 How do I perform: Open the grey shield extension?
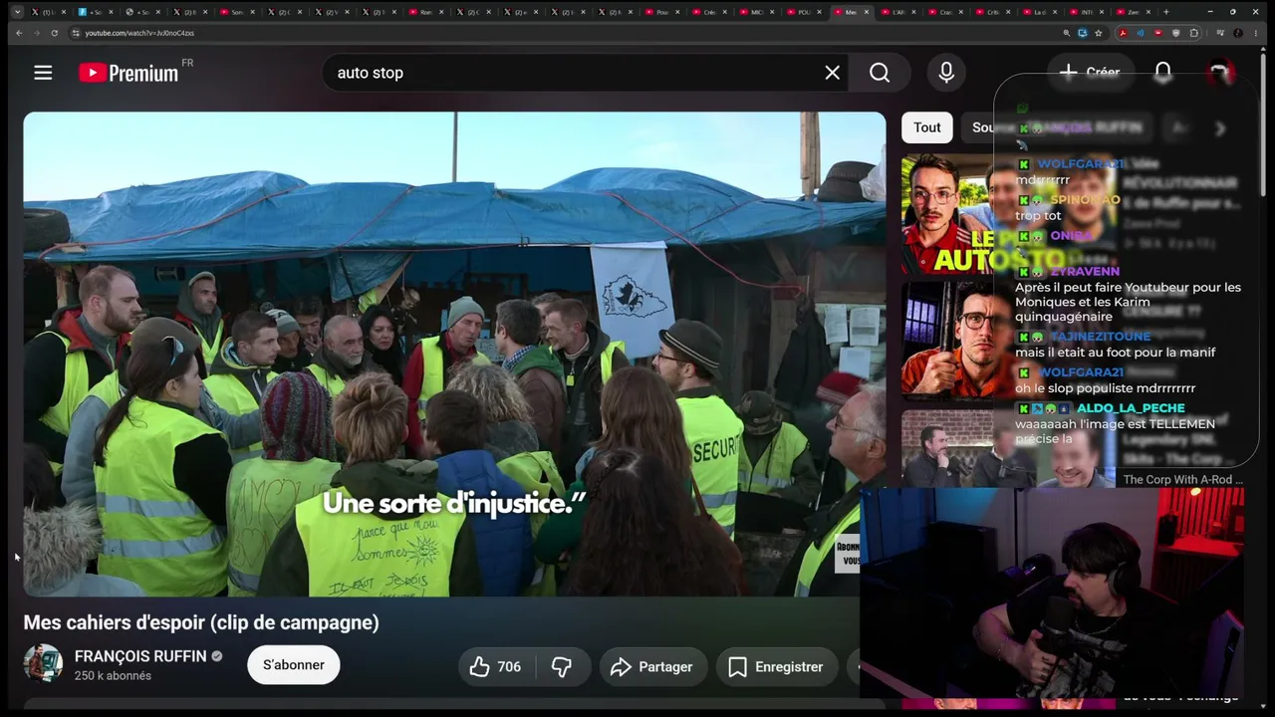coord(1175,33)
